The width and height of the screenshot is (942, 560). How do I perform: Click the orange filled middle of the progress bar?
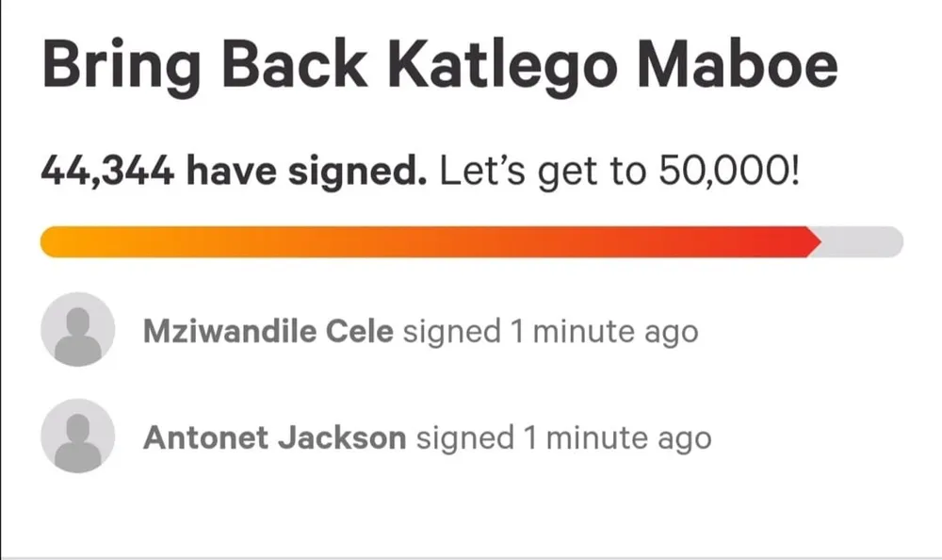(x=424, y=241)
